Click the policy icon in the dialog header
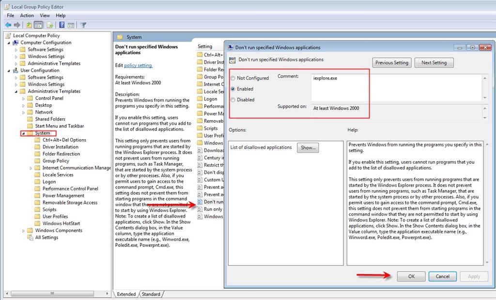 point(232,60)
